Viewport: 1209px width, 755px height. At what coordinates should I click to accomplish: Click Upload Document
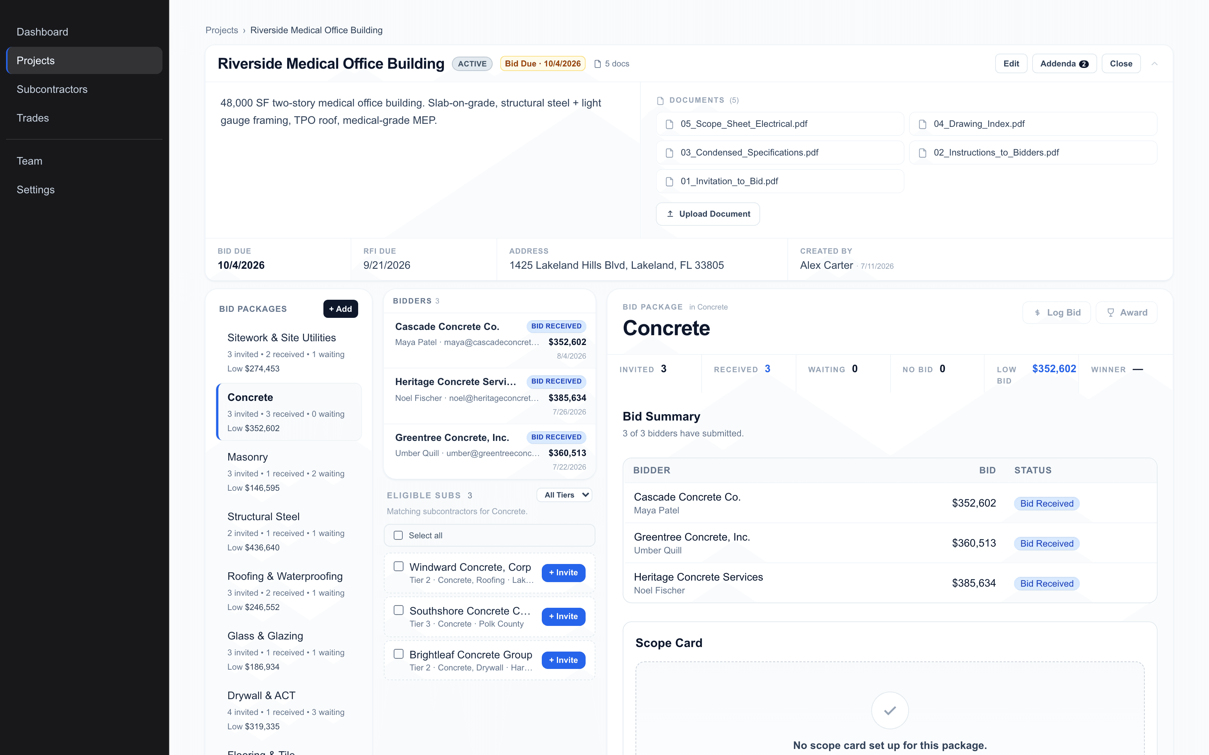click(x=708, y=214)
